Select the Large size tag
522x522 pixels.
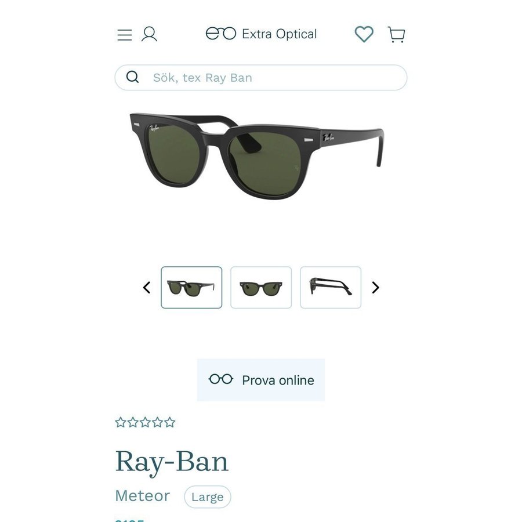208,496
